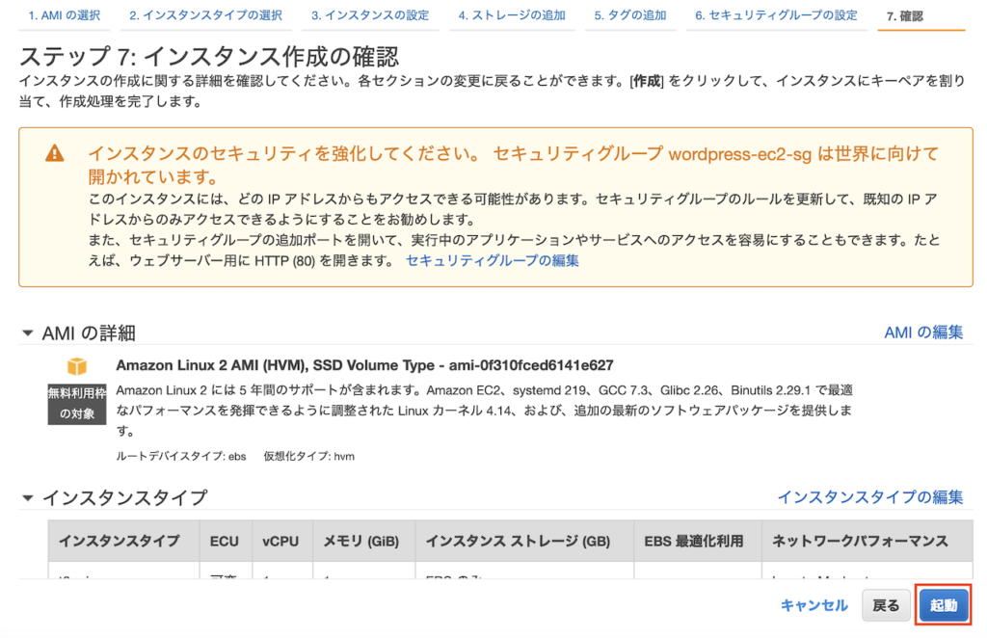987x638 pixels.
Task: Switch to 2. インスタンスタイプの選択 tab
Action: pos(205,16)
